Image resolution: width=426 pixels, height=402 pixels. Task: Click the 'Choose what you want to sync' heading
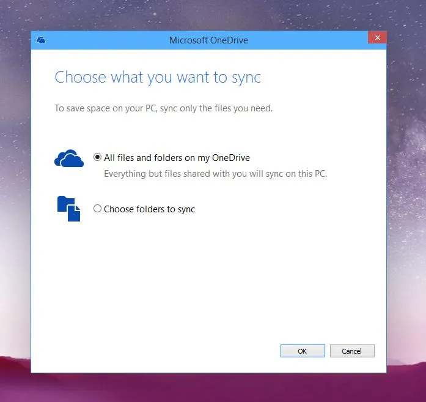[x=158, y=77]
